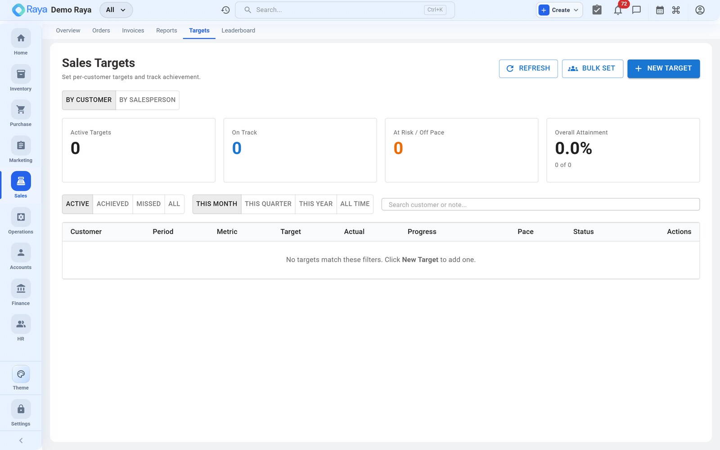The width and height of the screenshot is (720, 450).
Task: Open the Accounts person icon
Action: click(x=21, y=253)
